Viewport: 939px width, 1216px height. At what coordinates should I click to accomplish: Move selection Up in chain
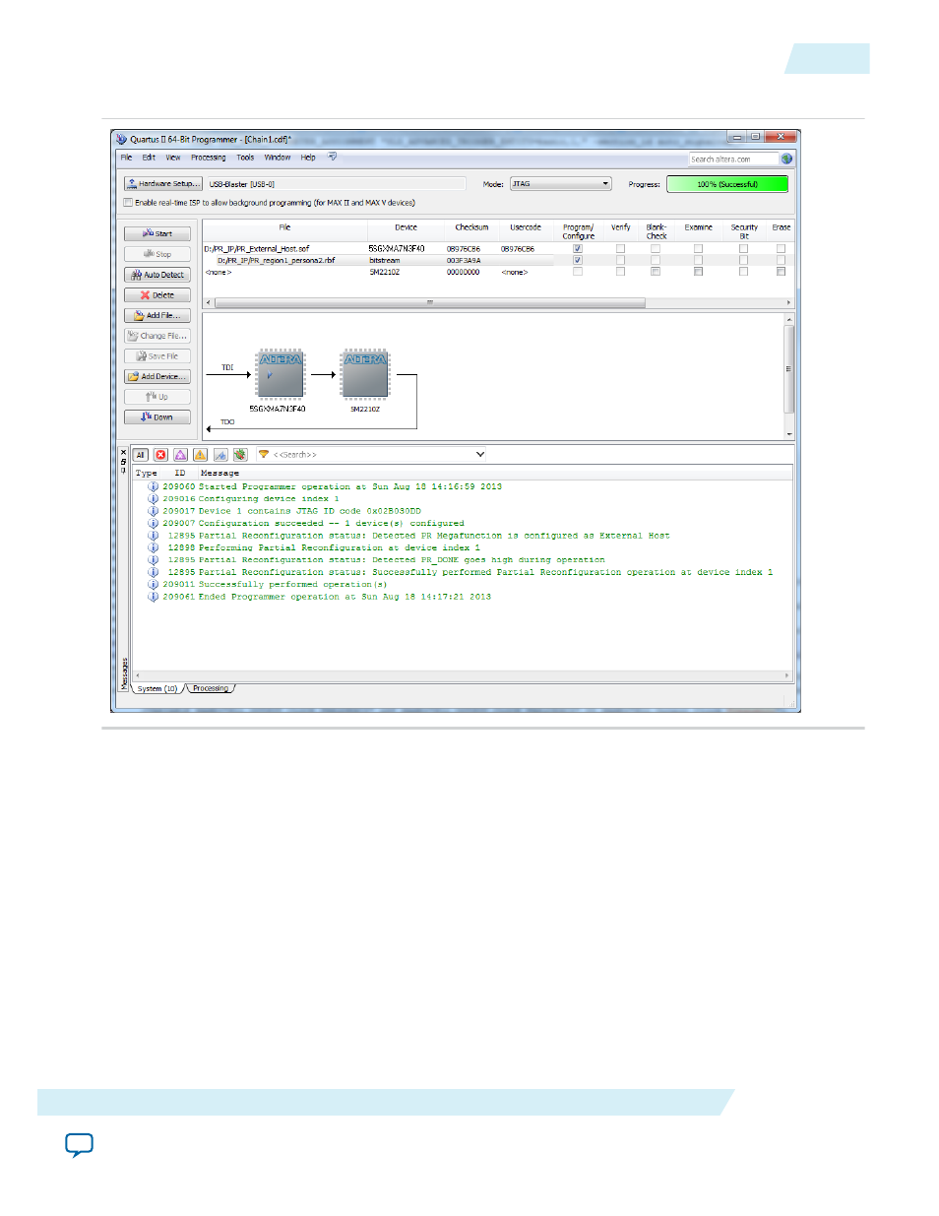pos(157,397)
